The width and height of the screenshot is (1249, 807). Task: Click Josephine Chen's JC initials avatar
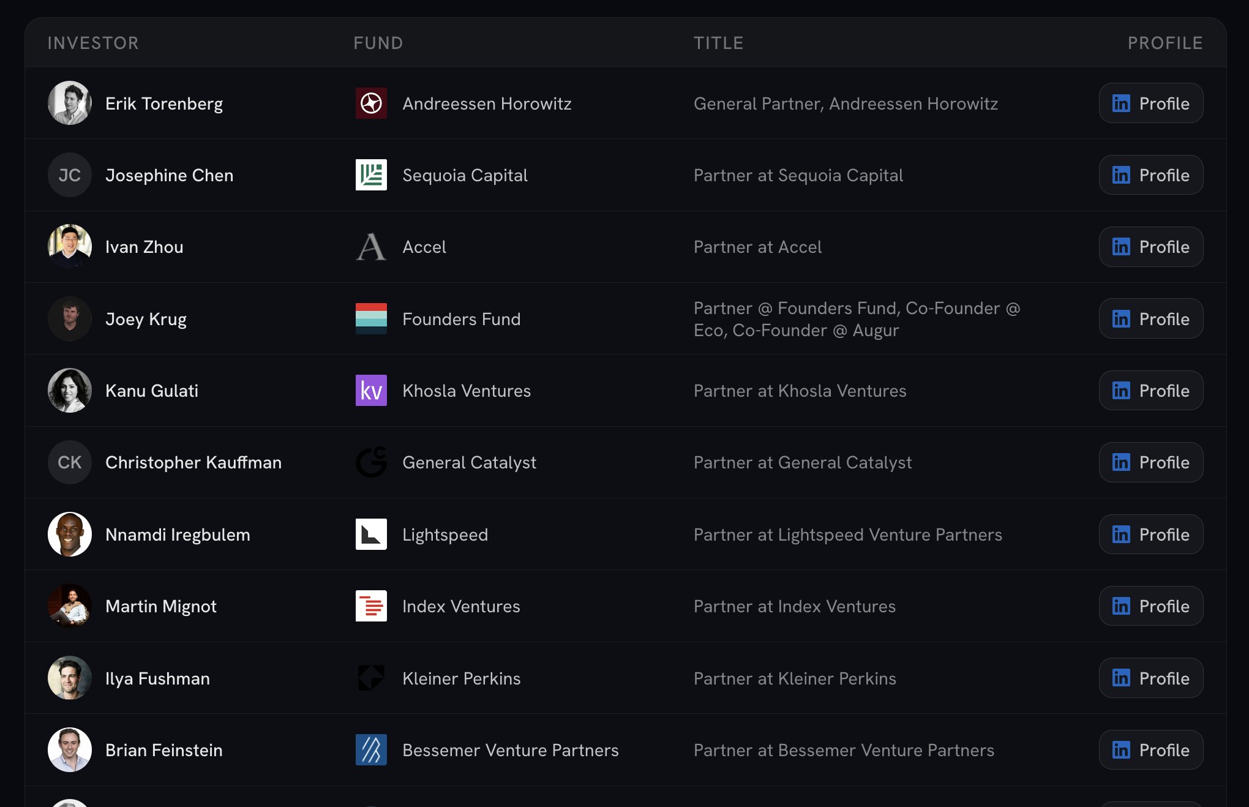tap(70, 175)
